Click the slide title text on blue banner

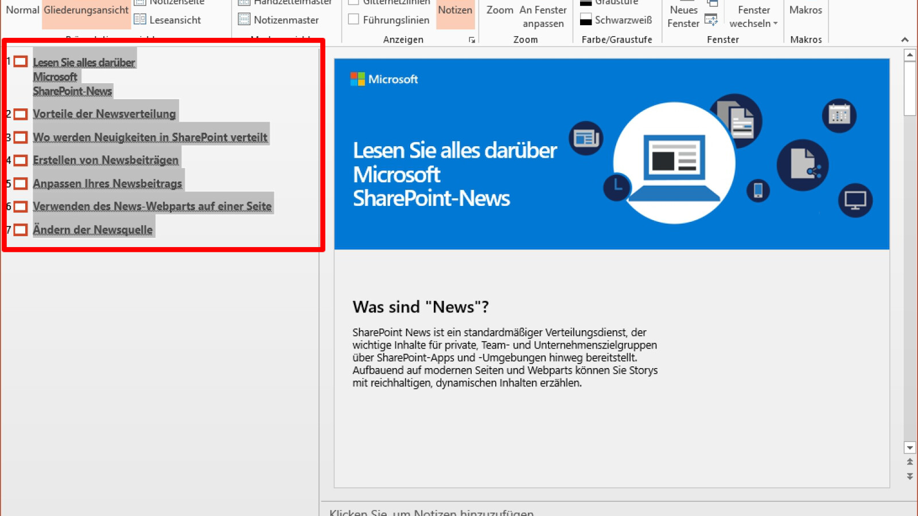(454, 174)
